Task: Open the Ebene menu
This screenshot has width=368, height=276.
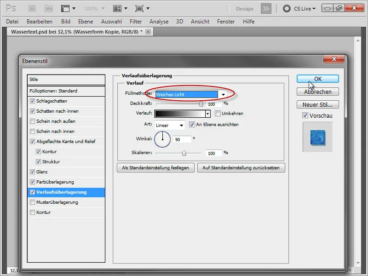Action: tap(86, 22)
